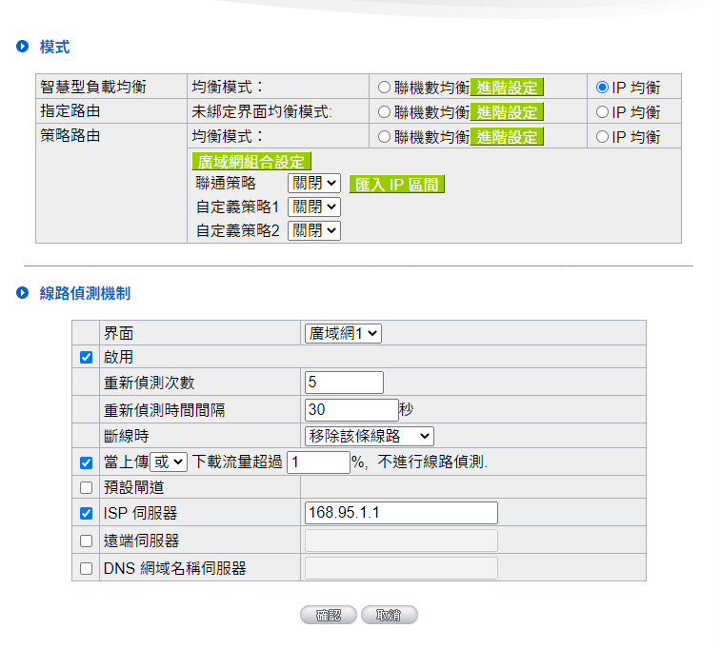
Task: Enable the 預設閘道 checkbox
Action: click(87, 488)
